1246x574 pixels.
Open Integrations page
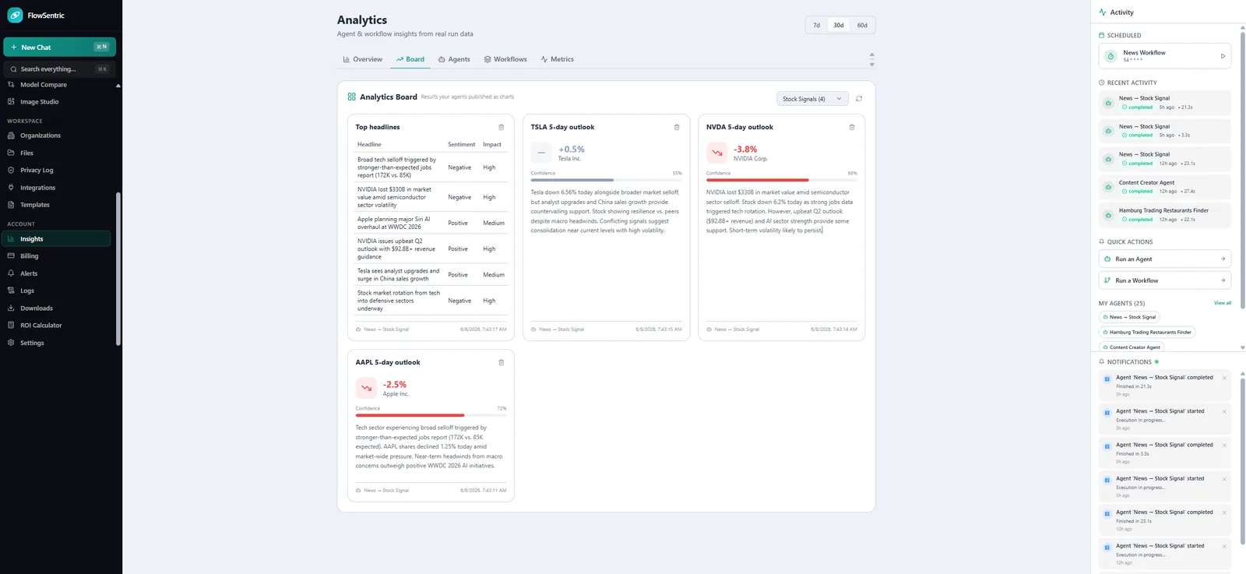pos(37,188)
